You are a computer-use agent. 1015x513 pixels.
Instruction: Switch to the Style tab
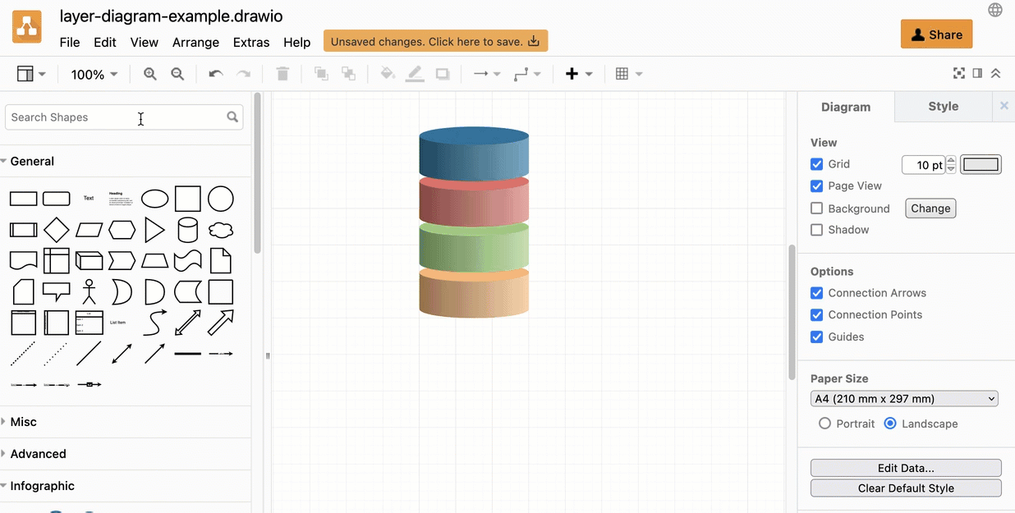(943, 107)
